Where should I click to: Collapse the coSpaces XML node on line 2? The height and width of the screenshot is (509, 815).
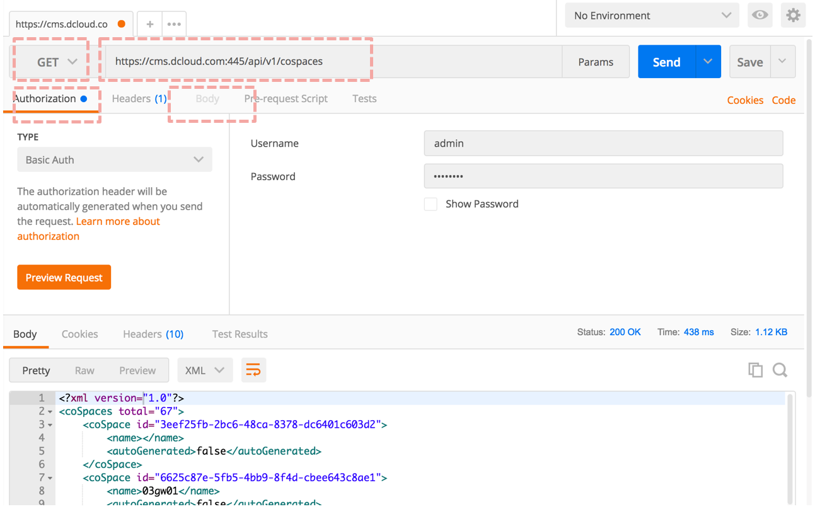(50, 411)
